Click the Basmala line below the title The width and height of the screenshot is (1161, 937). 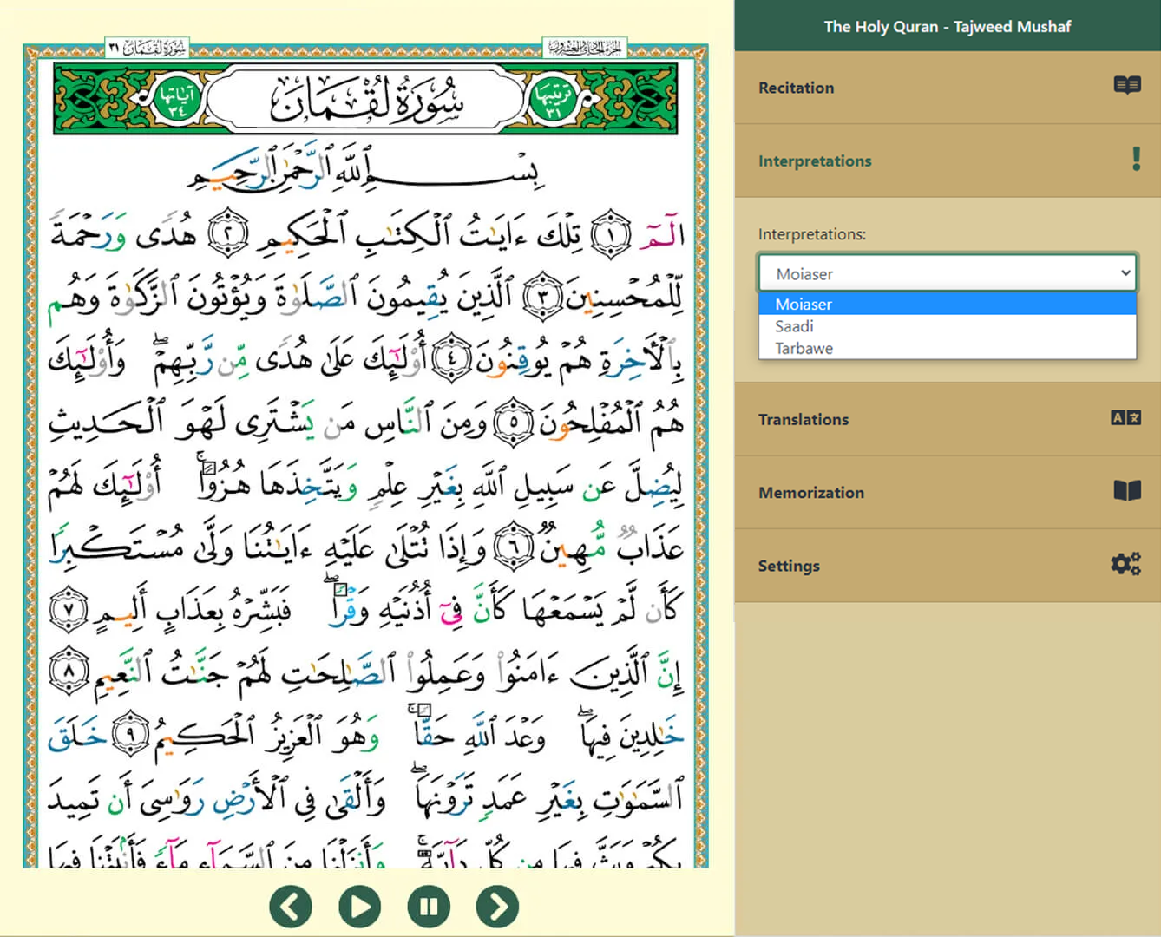tap(364, 167)
